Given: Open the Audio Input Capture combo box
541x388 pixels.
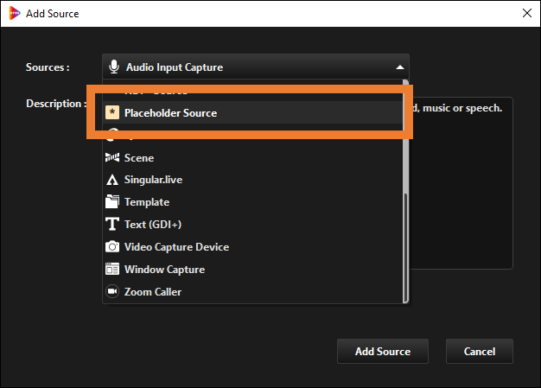Looking at the screenshot, I should click(x=256, y=67).
